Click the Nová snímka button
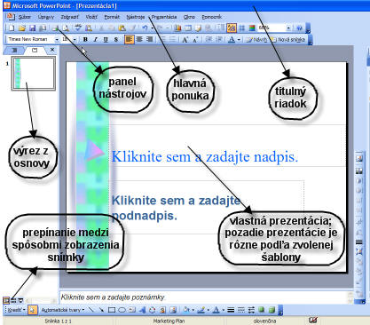 click(288, 39)
